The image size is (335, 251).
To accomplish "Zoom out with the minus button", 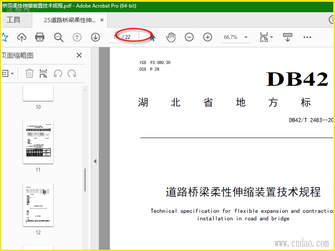I will (x=189, y=37).
